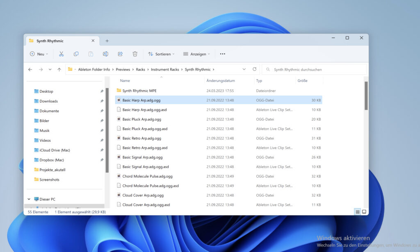Go back with the left arrow
Viewport: 420px width, 252px height.
(x=30, y=70)
